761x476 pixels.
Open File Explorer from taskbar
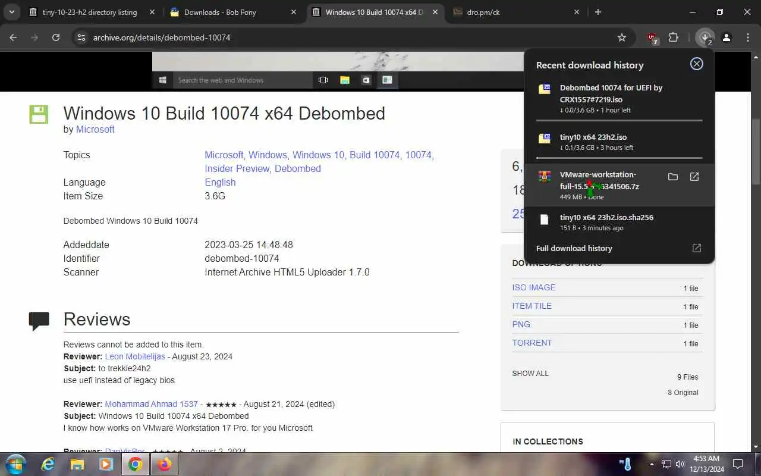pos(77,464)
